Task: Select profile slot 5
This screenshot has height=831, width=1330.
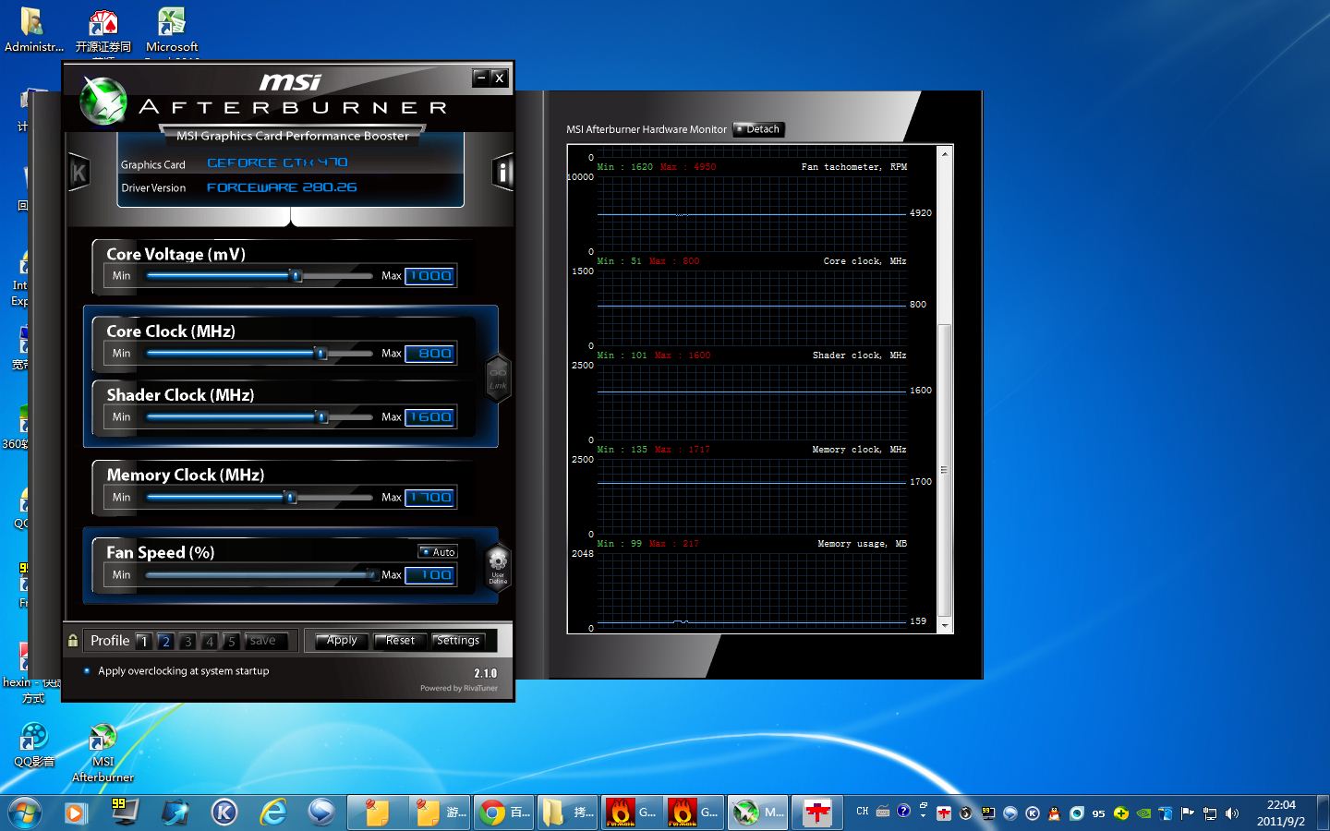Action: pyautogui.click(x=232, y=641)
